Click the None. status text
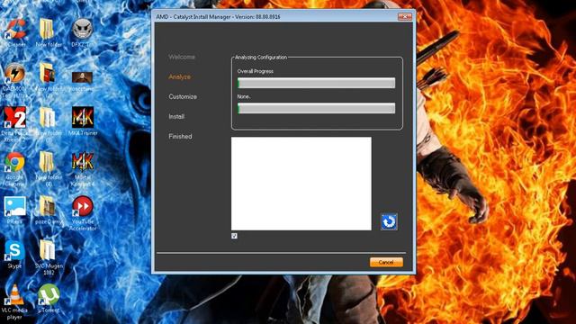 [x=244, y=96]
